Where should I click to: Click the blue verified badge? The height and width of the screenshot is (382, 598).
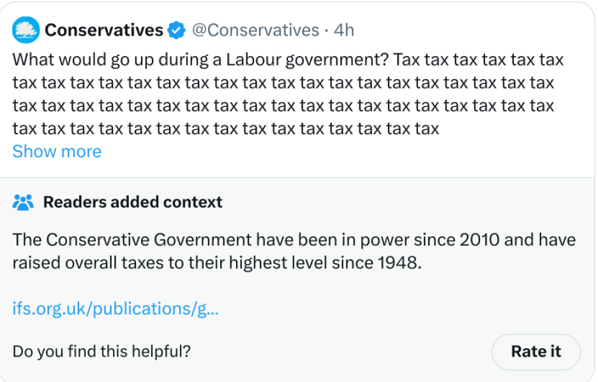click(x=176, y=30)
